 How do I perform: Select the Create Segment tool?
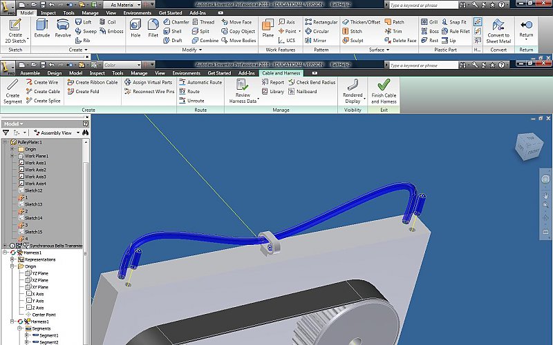(x=12, y=92)
